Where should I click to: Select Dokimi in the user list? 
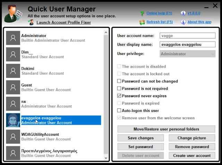click(x=53, y=71)
